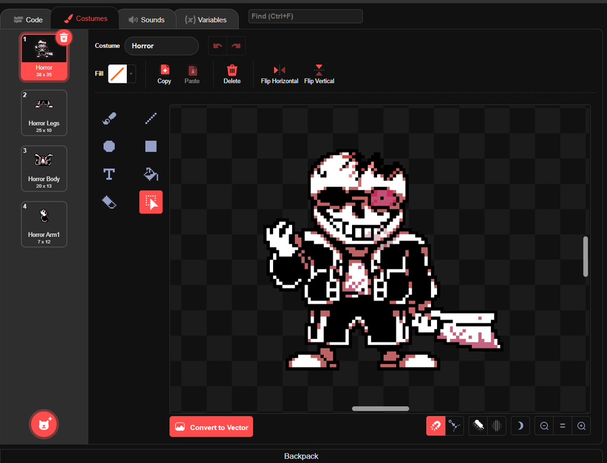Copy the current selection
Screen dimensions: 607x463
coord(164,74)
